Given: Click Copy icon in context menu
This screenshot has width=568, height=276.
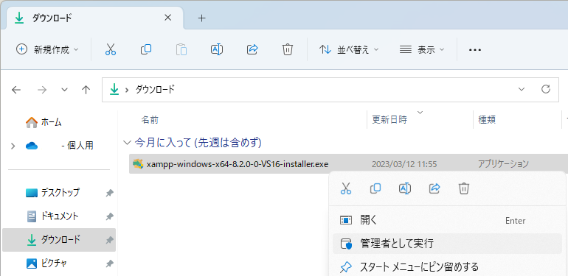Looking at the screenshot, I should (375, 188).
